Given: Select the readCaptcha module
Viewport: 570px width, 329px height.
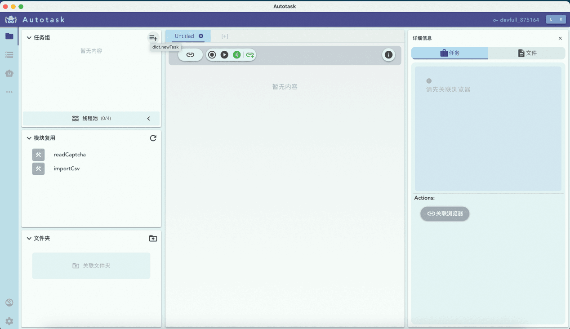Looking at the screenshot, I should tap(69, 155).
